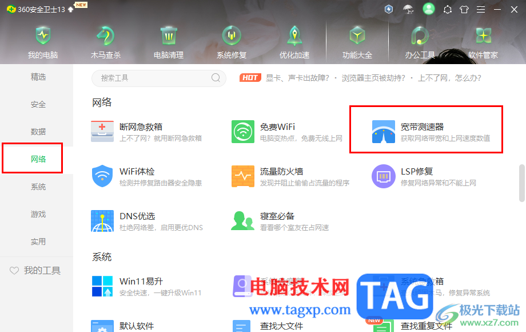Click the 查找大文件 tool title
Screen dimensions: 526x332
tap(281, 326)
